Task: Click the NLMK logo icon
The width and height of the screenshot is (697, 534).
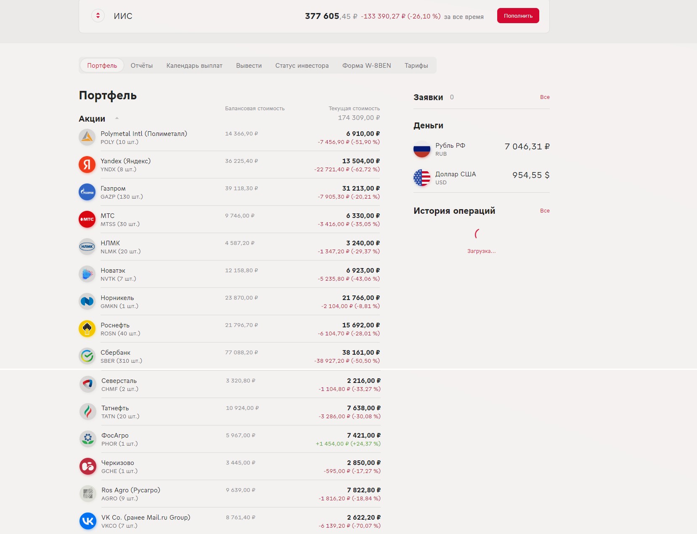Action: click(87, 247)
